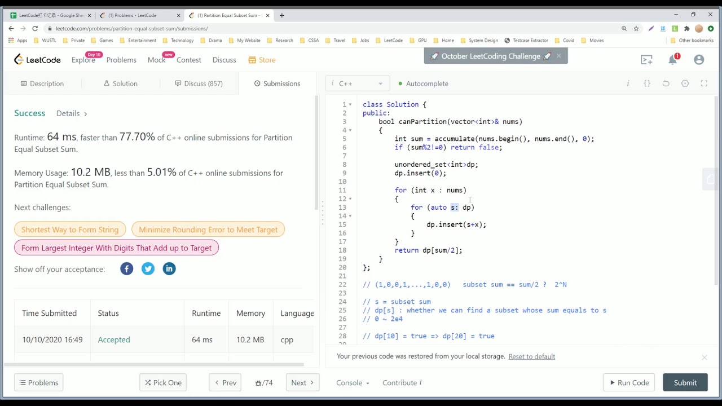This screenshot has height=406, width=722.
Task: Collapse code fold at line 14
Action: (x=350, y=216)
